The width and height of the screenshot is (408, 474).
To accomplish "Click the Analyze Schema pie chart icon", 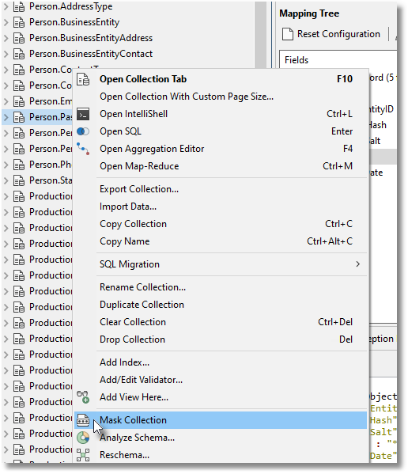I will (x=83, y=438).
